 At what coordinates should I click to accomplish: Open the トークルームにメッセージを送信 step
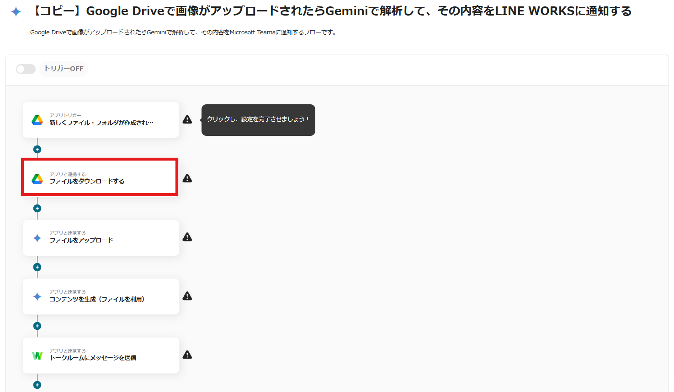(x=101, y=355)
